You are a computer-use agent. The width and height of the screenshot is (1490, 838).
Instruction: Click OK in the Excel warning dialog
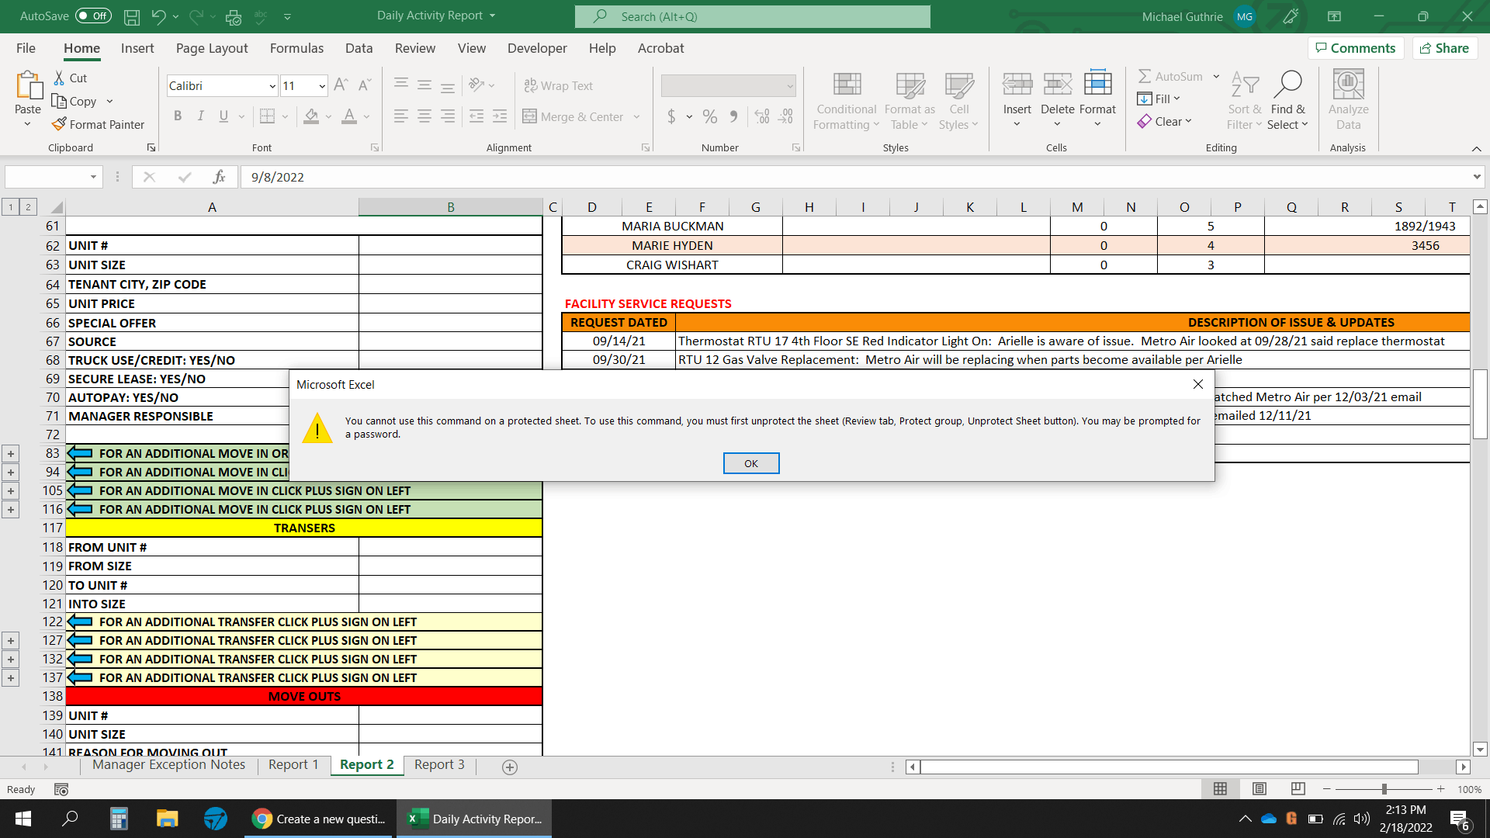click(751, 463)
